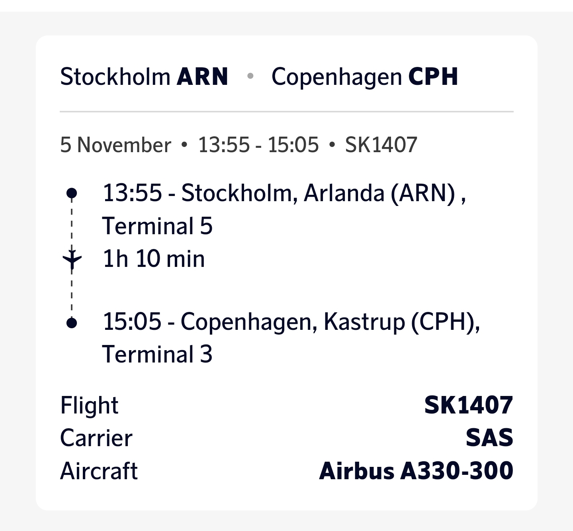The width and height of the screenshot is (573, 531).
Task: Click the dot separator between ARN and CPH
Action: [x=250, y=76]
